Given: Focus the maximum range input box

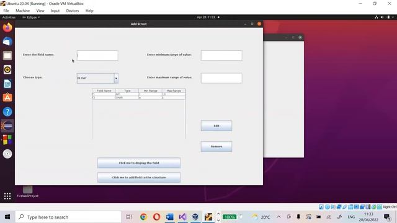Looking at the screenshot, I should [x=221, y=78].
